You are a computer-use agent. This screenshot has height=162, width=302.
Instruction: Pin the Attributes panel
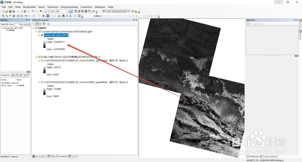coord(294,20)
